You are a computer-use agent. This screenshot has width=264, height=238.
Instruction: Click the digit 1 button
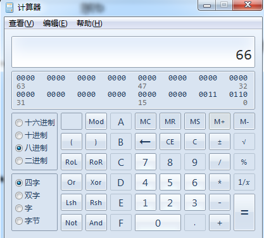(x=146, y=203)
